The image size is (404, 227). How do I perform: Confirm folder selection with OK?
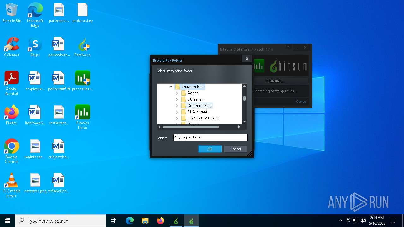[210, 149]
